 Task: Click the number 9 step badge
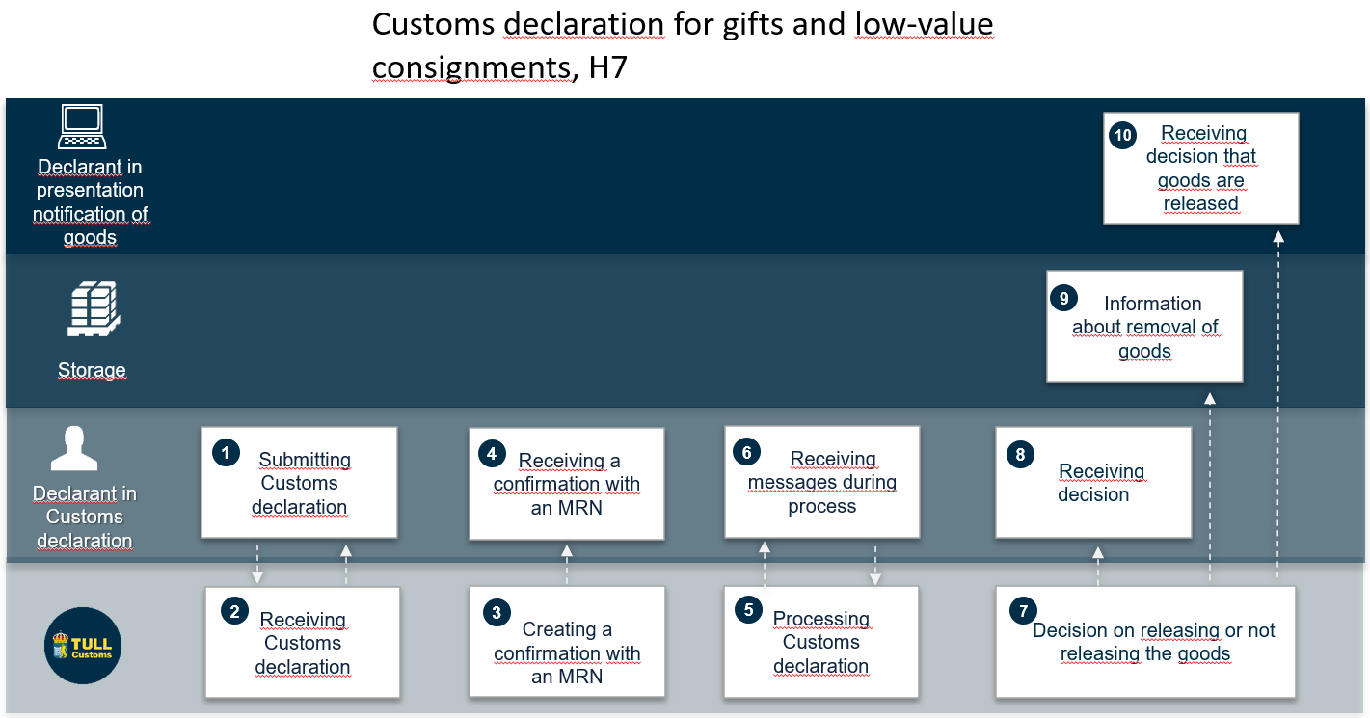pos(1063,298)
